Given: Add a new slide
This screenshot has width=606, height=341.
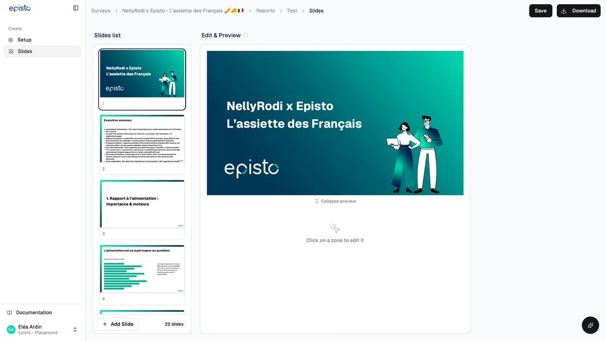Looking at the screenshot, I should 118,324.
